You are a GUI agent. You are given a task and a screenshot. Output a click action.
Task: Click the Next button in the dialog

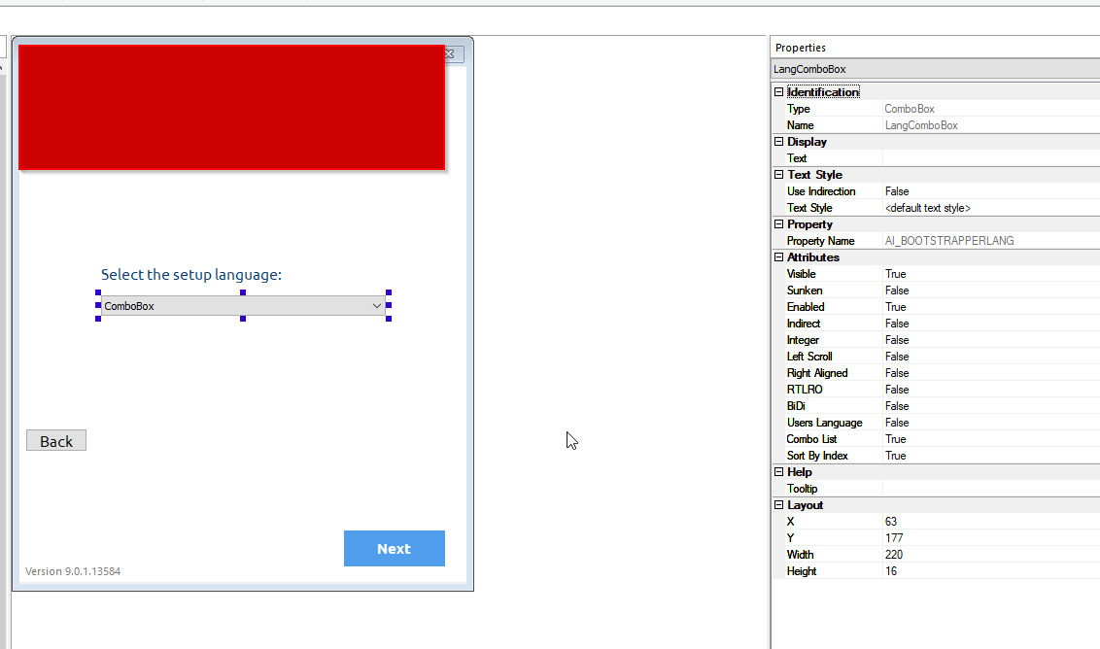click(x=394, y=548)
